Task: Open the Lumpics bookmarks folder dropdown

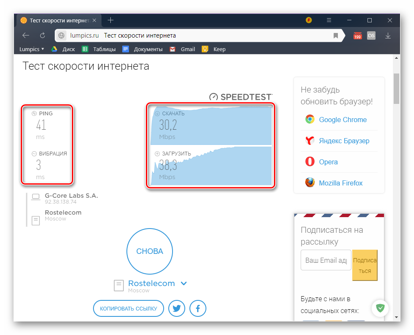Action: tap(32, 49)
